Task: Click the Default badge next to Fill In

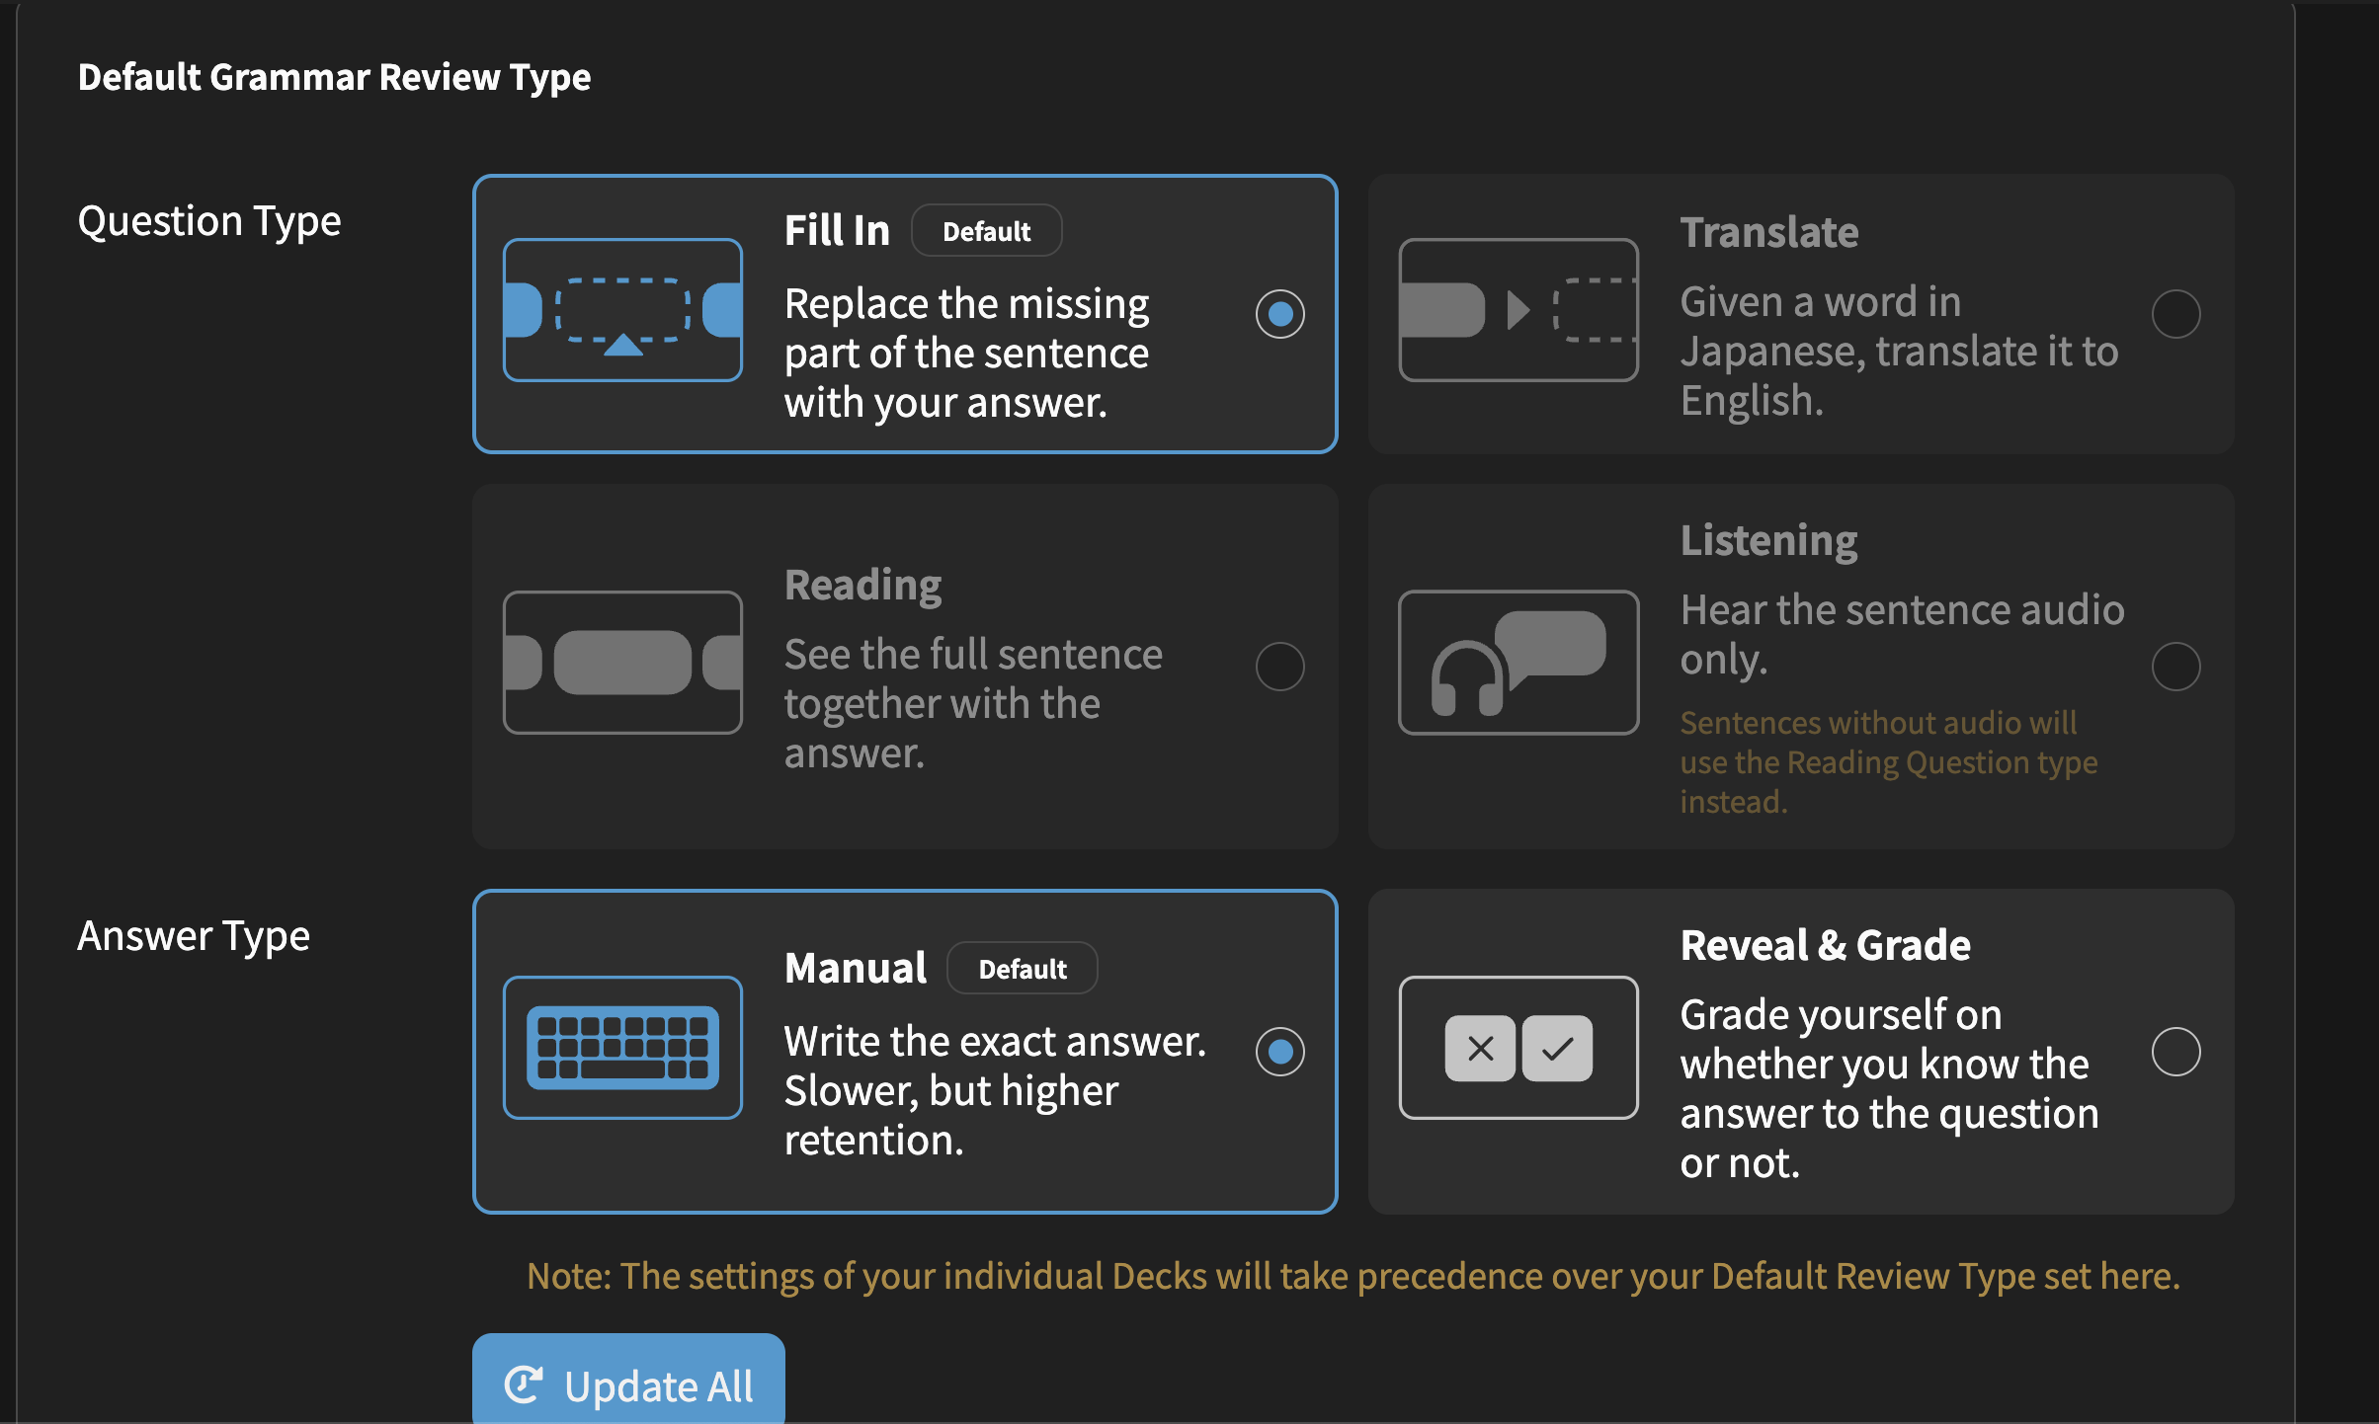Action: 986,231
